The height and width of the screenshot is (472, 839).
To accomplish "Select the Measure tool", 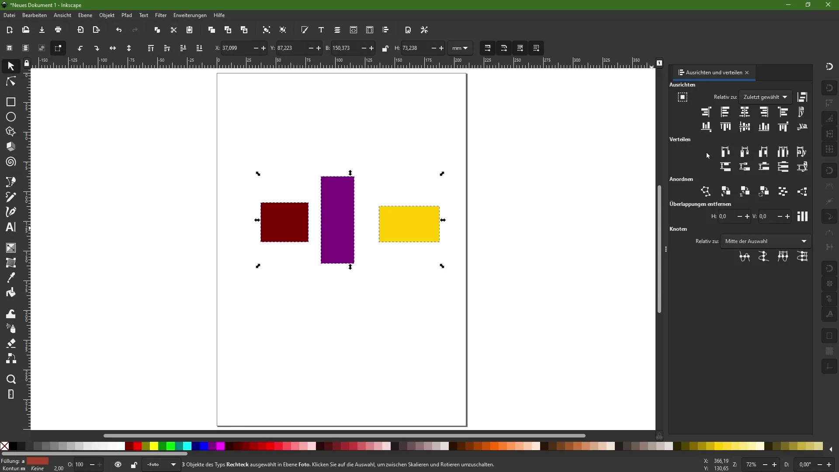I will 11,394.
